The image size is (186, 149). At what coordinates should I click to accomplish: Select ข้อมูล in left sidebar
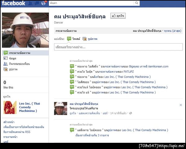[13, 58]
